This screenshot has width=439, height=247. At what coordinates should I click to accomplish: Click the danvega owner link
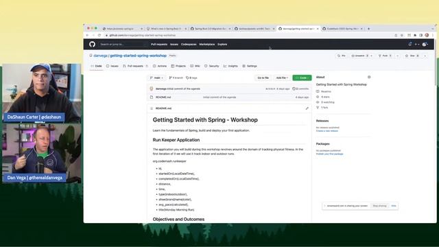[x=101, y=56]
